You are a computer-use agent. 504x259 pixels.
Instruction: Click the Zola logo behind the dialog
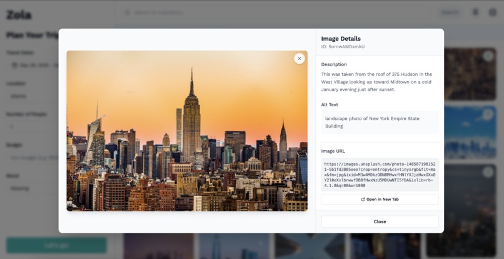19,15
